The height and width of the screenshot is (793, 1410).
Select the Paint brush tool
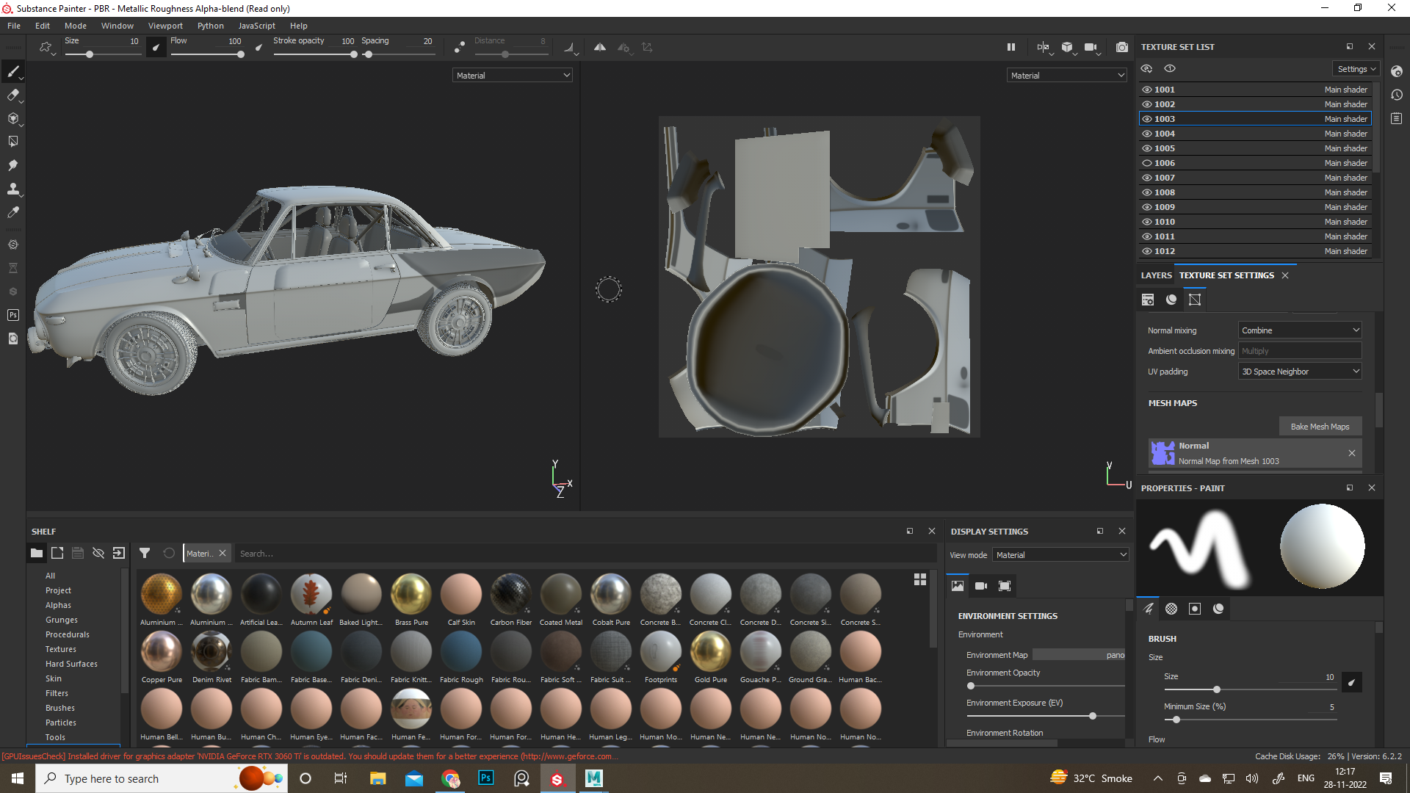click(13, 71)
